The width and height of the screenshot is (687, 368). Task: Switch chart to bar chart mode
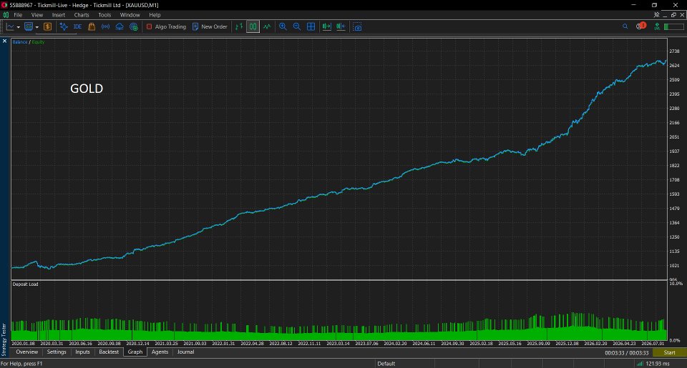[x=239, y=26]
